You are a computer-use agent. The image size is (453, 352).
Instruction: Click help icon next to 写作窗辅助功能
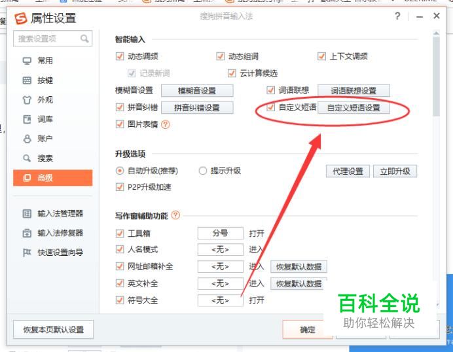(x=175, y=215)
